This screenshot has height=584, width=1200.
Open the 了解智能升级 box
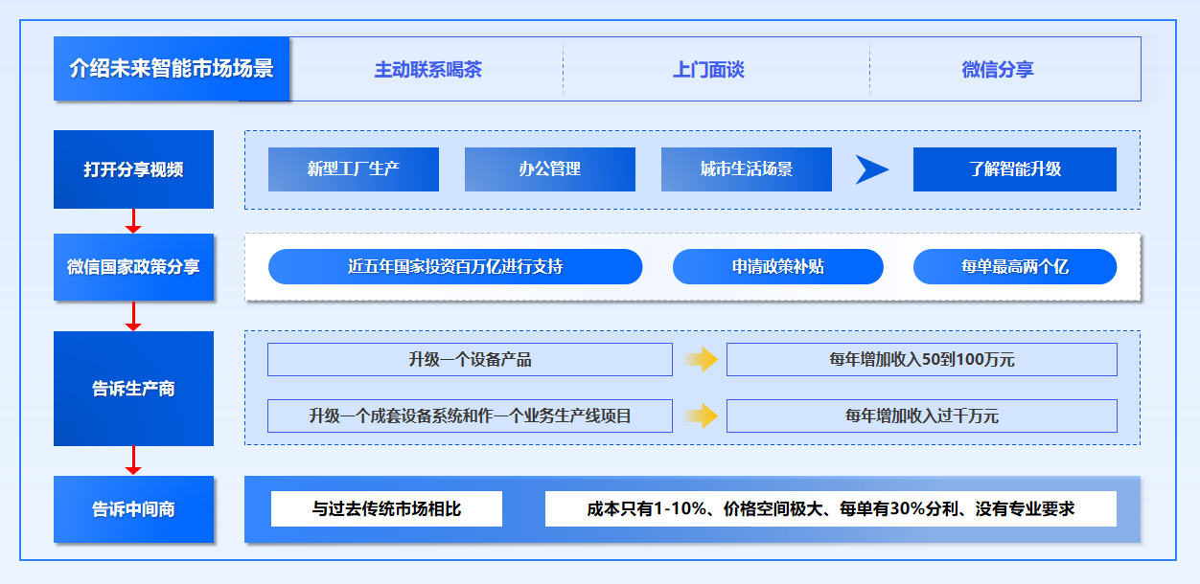click(x=1014, y=169)
